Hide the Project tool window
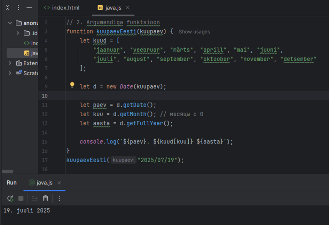Image resolution: width=329 pixels, height=225 pixels. click(29, 7)
